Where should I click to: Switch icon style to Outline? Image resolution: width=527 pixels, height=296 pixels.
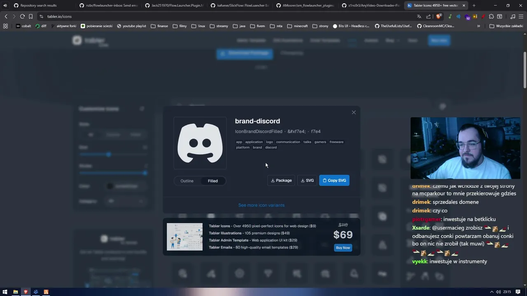pos(187,181)
